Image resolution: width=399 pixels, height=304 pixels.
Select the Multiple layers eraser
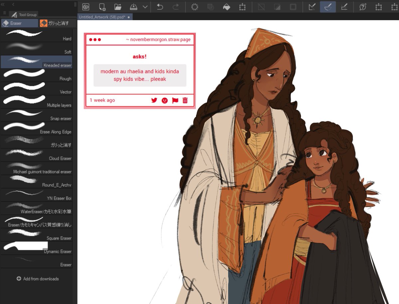pyautogui.click(x=37, y=101)
